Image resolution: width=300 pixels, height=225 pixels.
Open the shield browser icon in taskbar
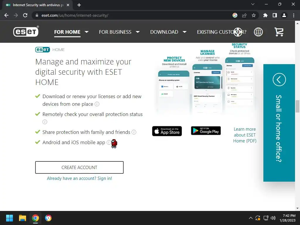[48, 218]
